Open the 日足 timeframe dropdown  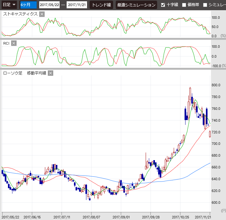(x=9, y=5)
